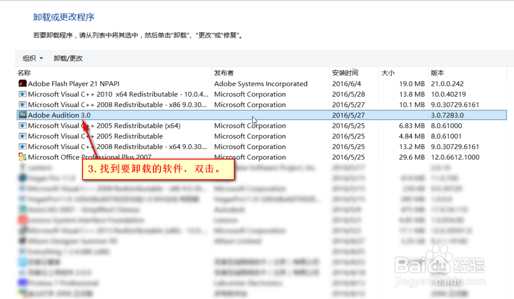
Task: Sort by the 版本 column header
Action: point(437,73)
